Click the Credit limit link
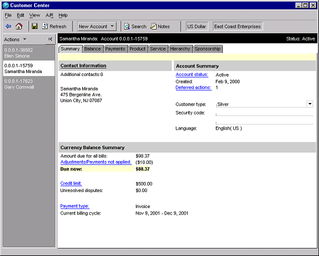Viewport: 319px width, 256px height. [71, 183]
